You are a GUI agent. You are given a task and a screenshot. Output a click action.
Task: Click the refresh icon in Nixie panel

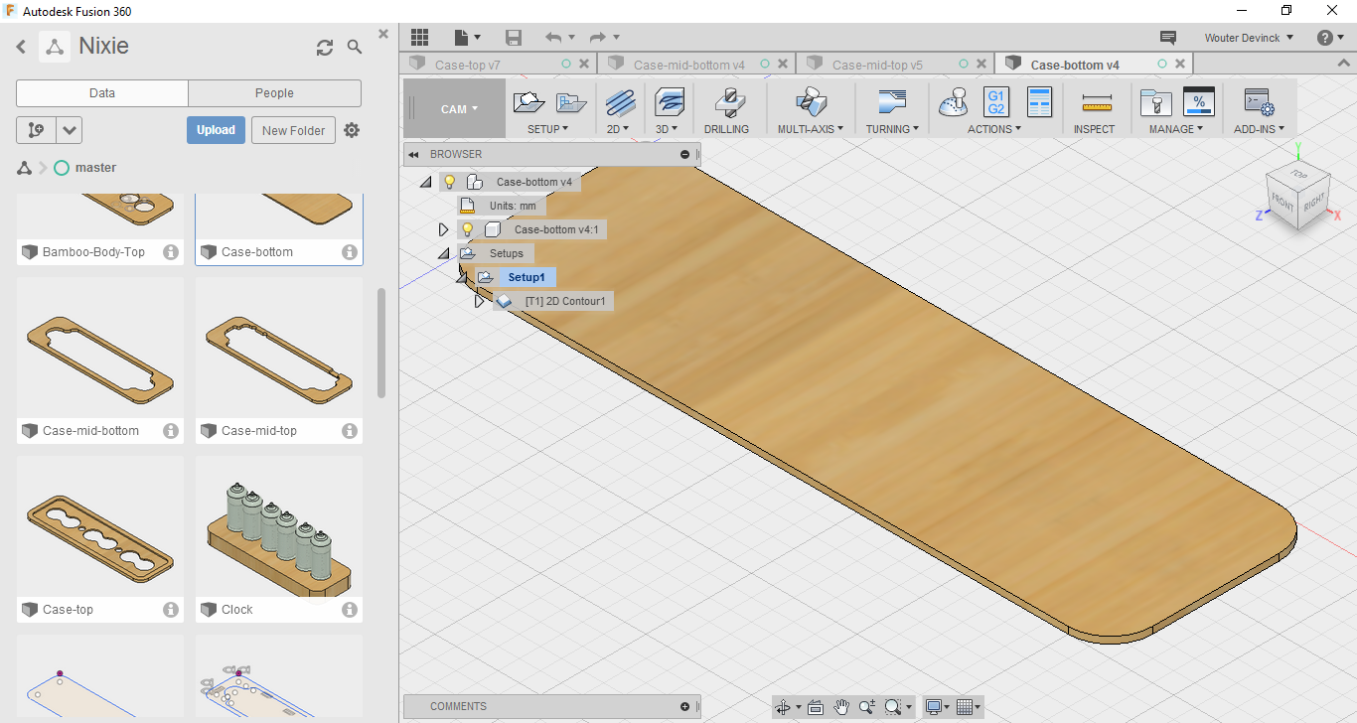pos(324,48)
